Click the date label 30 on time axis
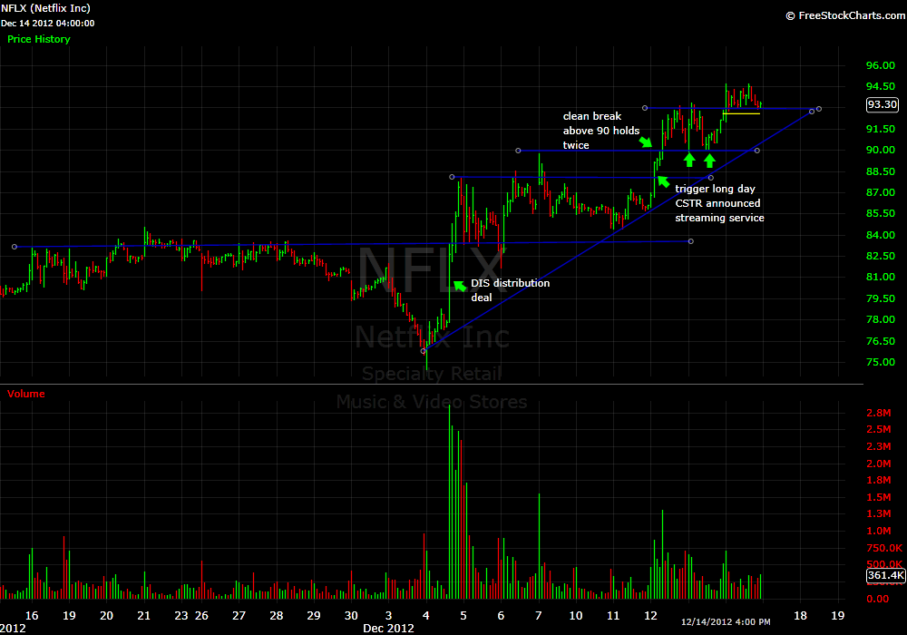This screenshot has width=907, height=635. point(351,615)
